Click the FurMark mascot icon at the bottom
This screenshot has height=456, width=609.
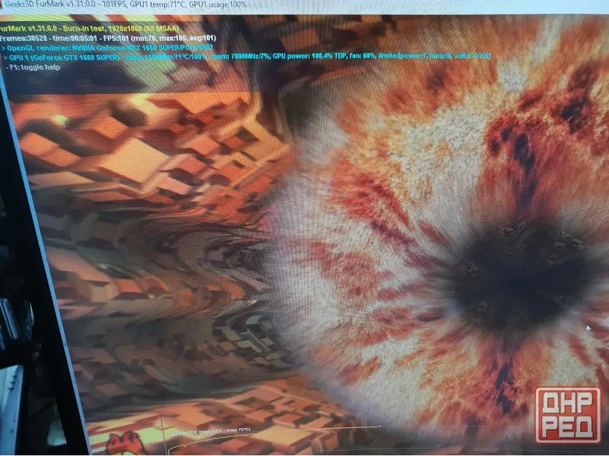pyautogui.click(x=126, y=444)
